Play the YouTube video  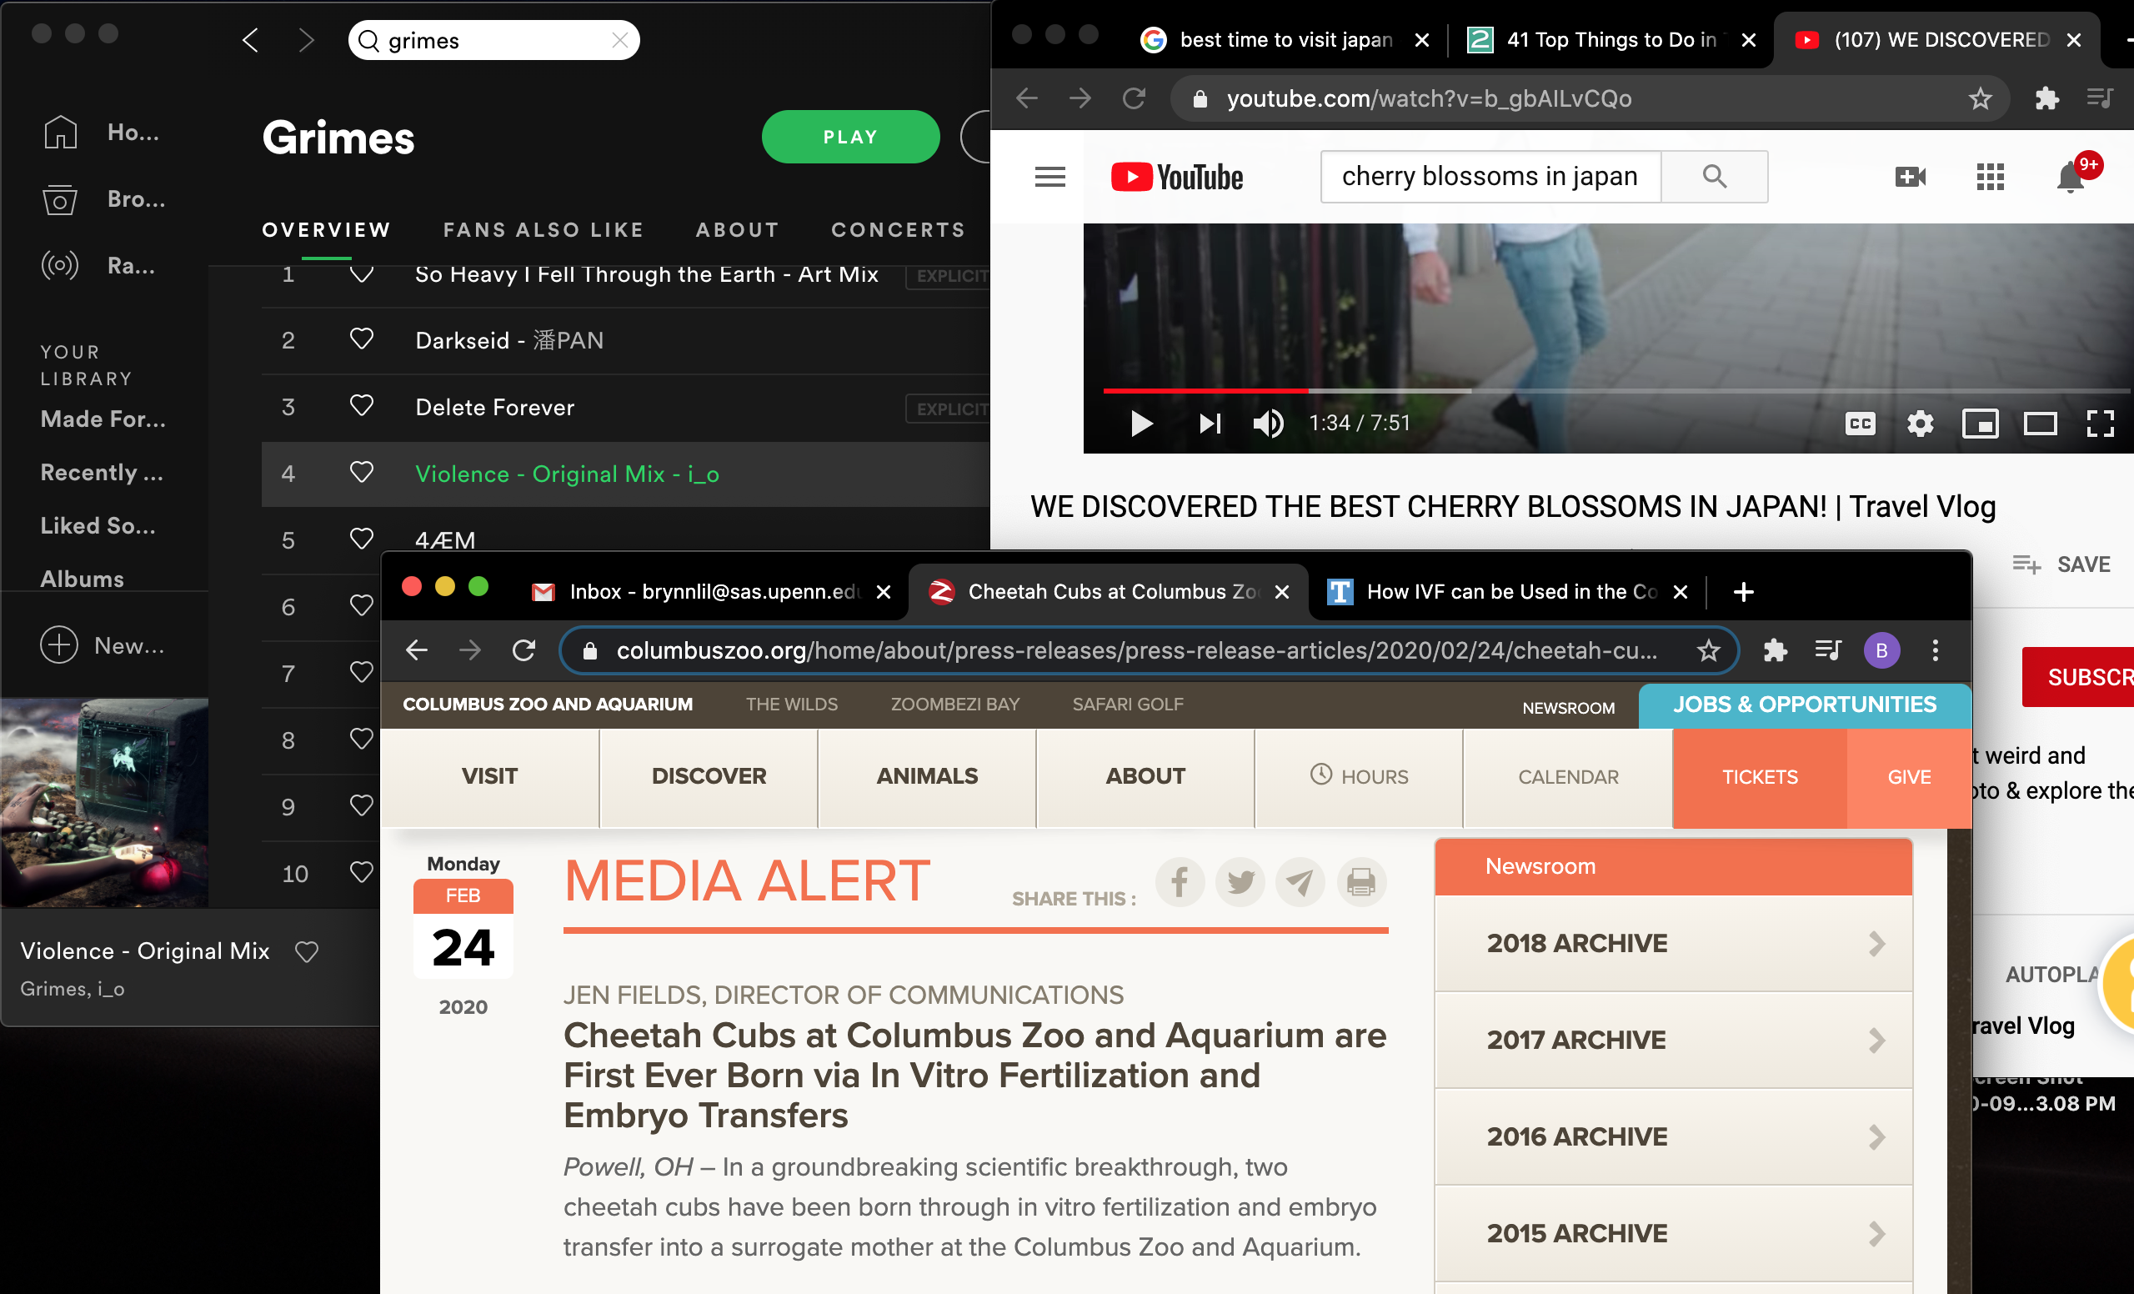[1141, 424]
